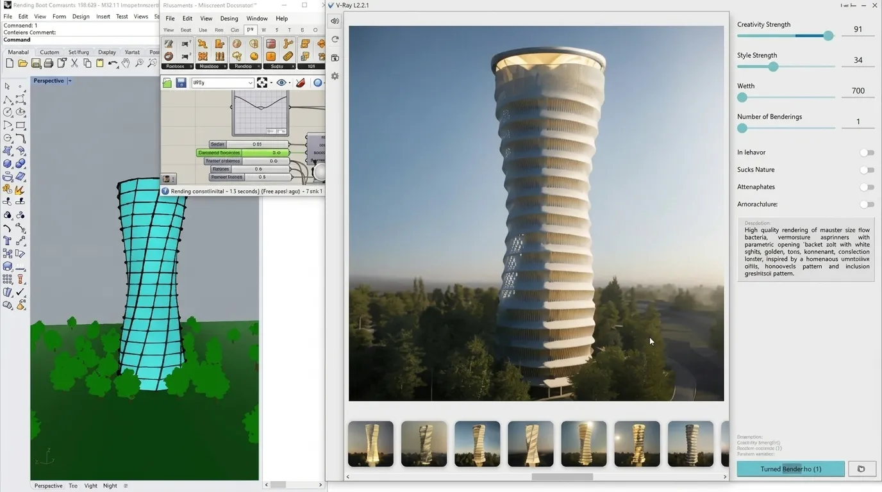Open the viewport tabs menu icon beside Night
Screen dimensions: 882x492
point(126,486)
